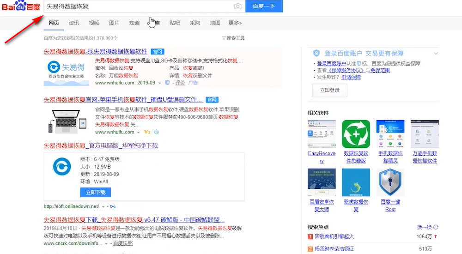This screenshot has width=462, height=254.
Task: Click the registered ® badge icon
Action: pyautogui.click(x=157, y=132)
